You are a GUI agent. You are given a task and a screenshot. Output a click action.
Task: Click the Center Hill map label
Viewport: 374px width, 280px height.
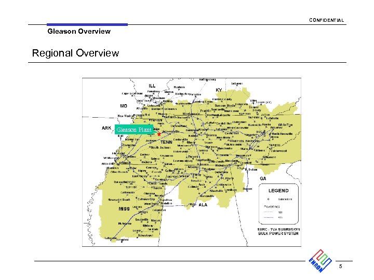[x=231, y=133]
